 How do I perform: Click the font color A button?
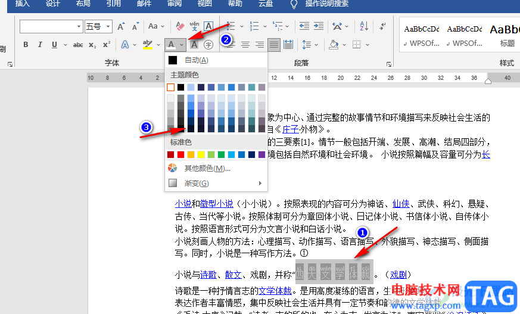point(171,45)
